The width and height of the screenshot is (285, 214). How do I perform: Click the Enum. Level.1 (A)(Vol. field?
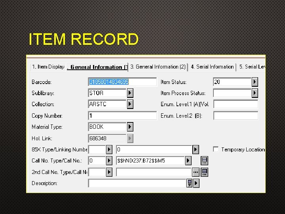pyautogui.click(x=236, y=104)
